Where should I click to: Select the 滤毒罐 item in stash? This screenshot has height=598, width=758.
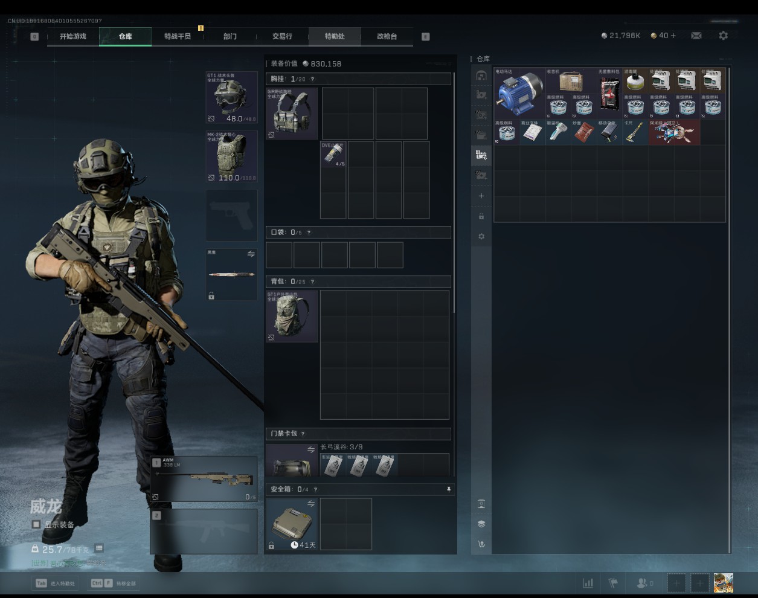pyautogui.click(x=635, y=80)
